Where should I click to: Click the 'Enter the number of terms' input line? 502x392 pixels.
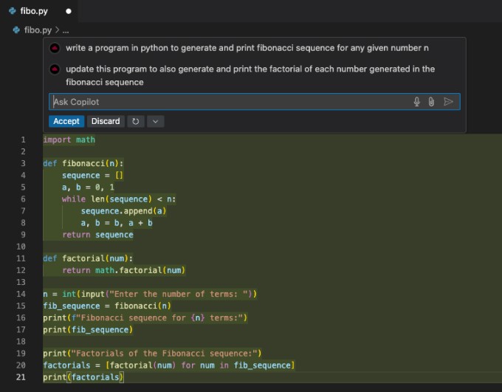coord(150,294)
